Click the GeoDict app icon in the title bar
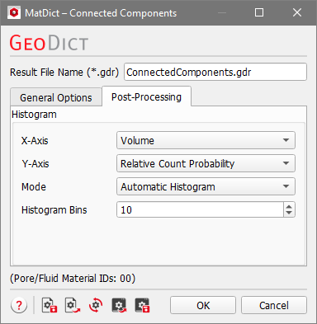 14,12
